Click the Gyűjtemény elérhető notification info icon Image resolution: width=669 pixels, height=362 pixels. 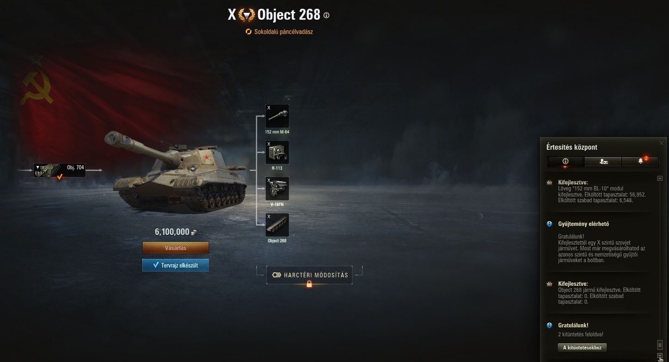pyautogui.click(x=549, y=224)
